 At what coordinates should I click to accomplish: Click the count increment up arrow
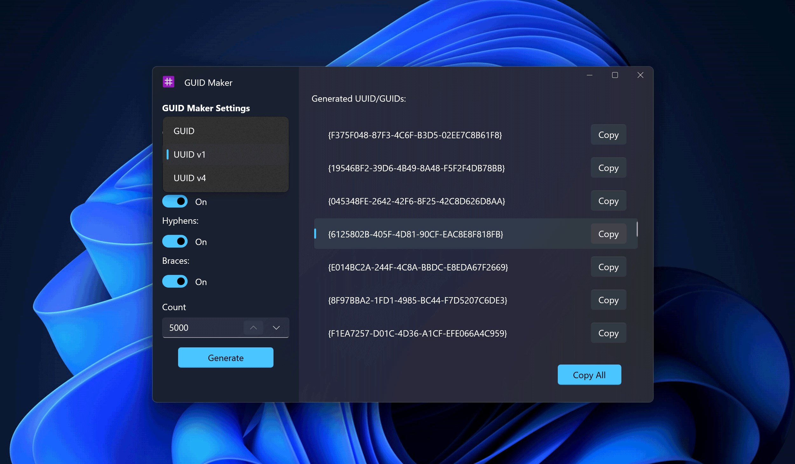(x=253, y=328)
